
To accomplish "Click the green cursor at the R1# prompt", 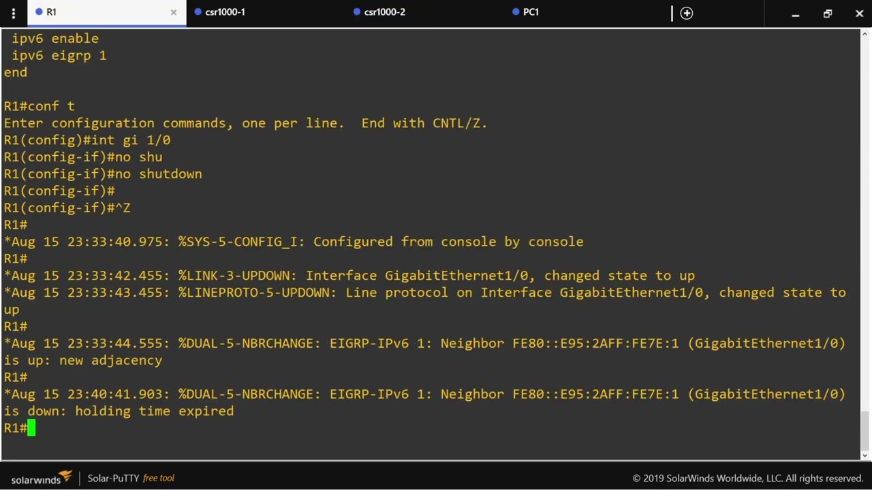I will pos(31,428).
